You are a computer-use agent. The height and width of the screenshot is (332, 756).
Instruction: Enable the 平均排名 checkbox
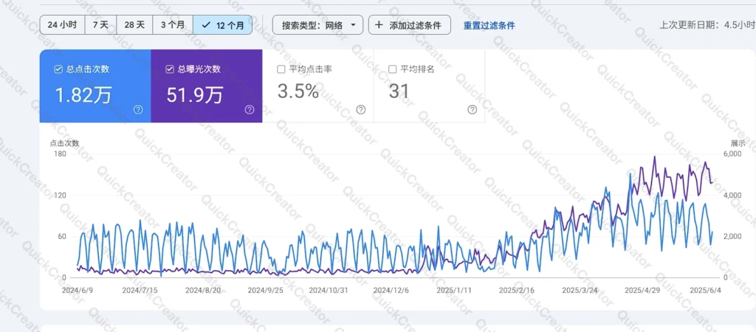[x=392, y=69]
